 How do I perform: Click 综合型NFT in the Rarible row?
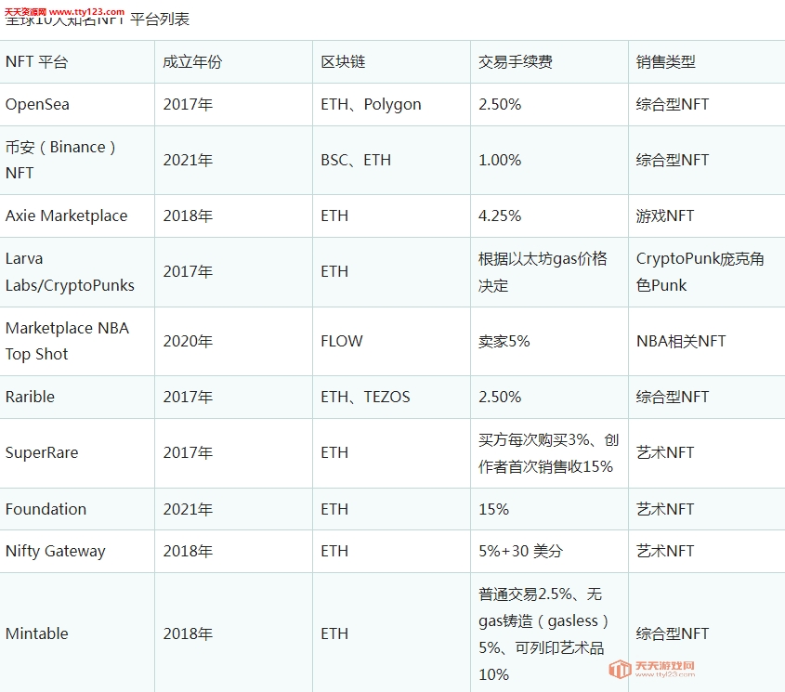pos(673,397)
